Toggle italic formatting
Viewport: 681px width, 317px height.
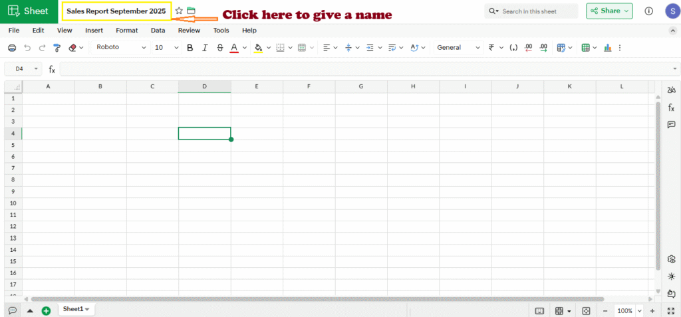point(205,48)
